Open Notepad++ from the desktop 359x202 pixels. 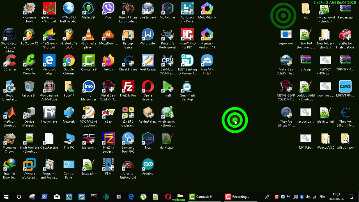tap(88, 167)
